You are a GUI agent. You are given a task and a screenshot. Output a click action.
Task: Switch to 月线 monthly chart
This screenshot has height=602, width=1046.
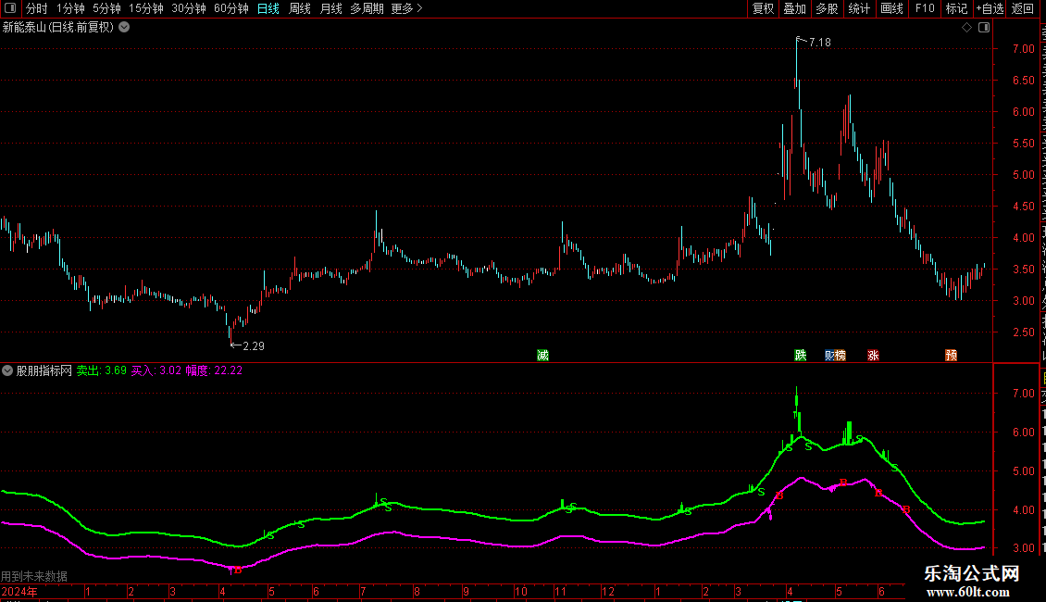(x=330, y=8)
